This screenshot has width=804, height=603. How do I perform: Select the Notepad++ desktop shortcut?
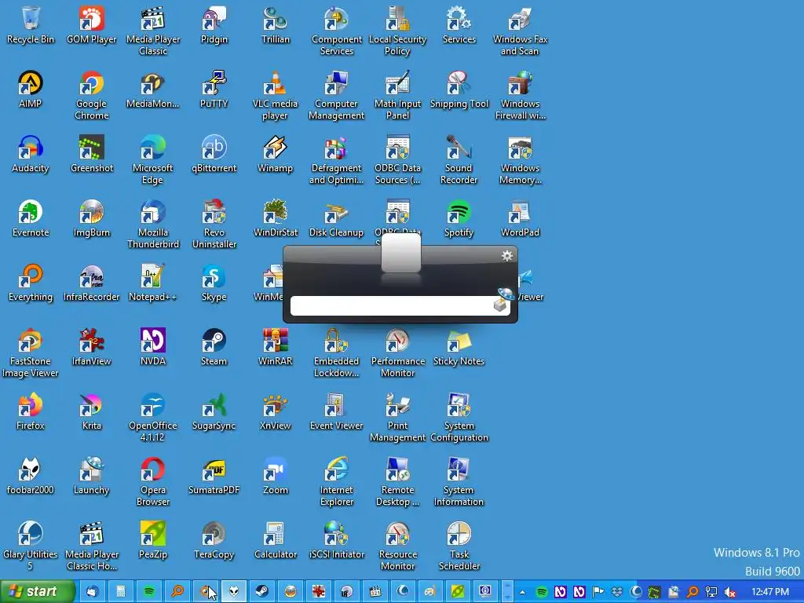pos(153,283)
